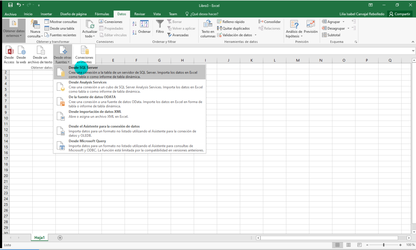Image resolution: width=416 pixels, height=250 pixels.
Task: Customize quick access toolbar dropdown
Action: click(x=39, y=5)
